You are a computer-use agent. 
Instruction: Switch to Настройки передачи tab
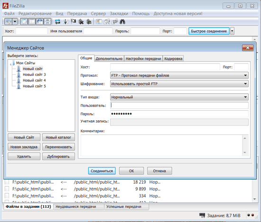[143, 59]
